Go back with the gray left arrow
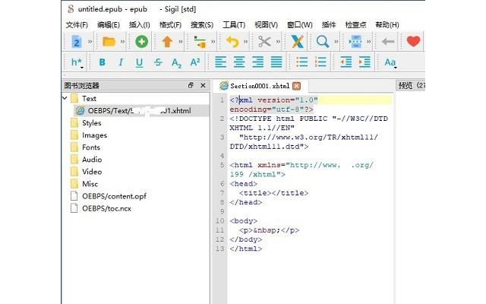486x304 pixels. coord(388,41)
